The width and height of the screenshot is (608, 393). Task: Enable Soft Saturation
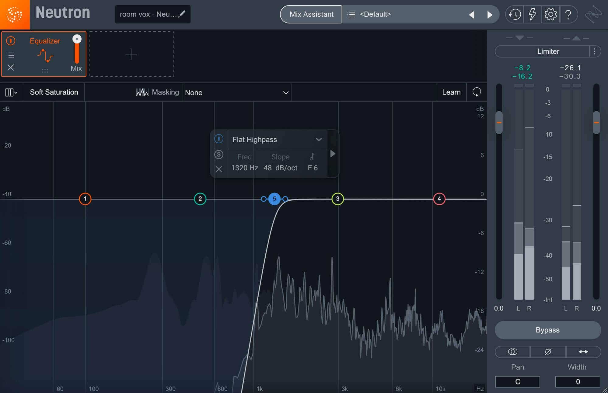pos(54,92)
